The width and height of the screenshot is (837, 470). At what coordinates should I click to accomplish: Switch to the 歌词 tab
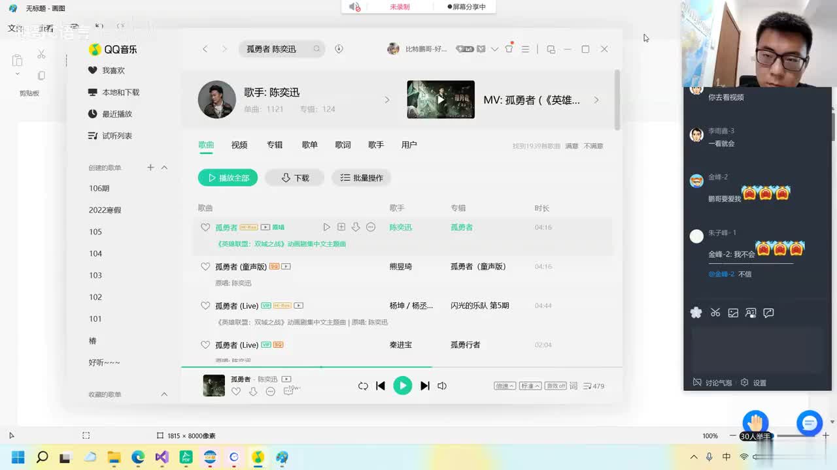pos(343,145)
